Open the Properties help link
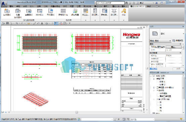The height and width of the screenshot is (122, 186). [153, 69]
